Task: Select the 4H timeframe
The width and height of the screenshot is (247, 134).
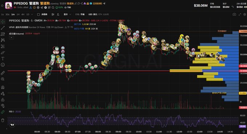Action: [x=23, y=14]
